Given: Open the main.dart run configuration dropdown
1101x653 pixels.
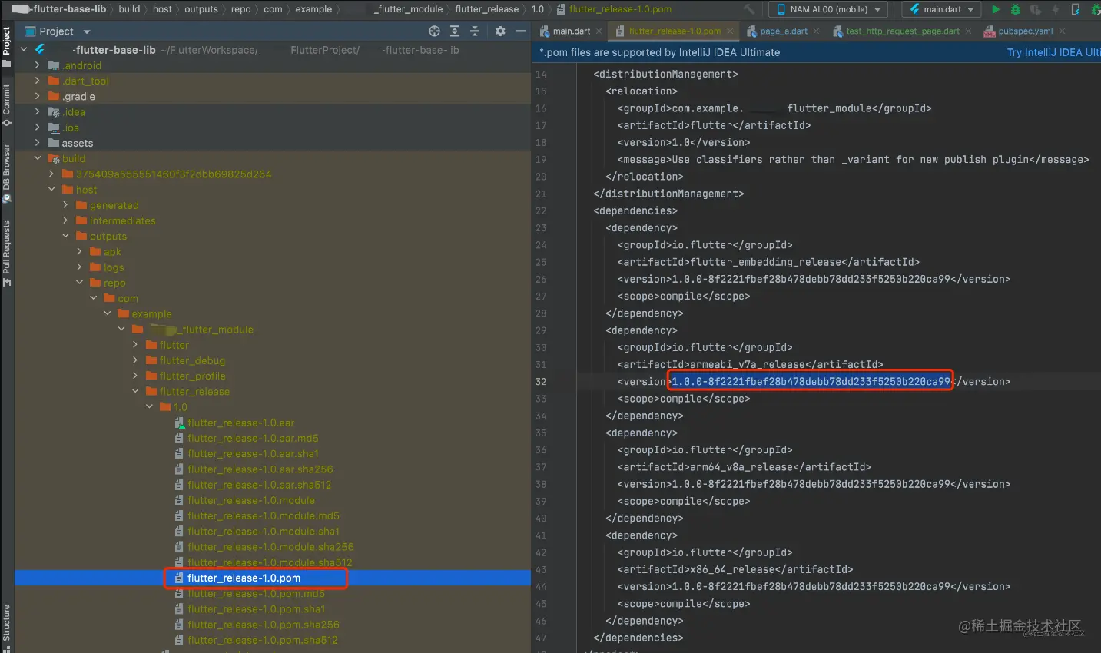Looking at the screenshot, I should click(942, 9).
